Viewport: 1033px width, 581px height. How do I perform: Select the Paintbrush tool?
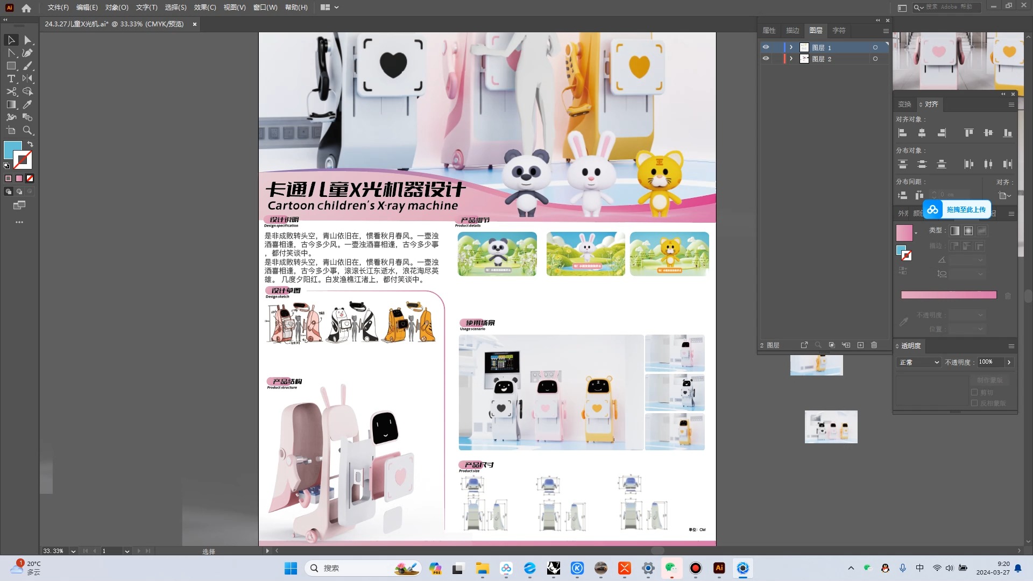[27, 66]
